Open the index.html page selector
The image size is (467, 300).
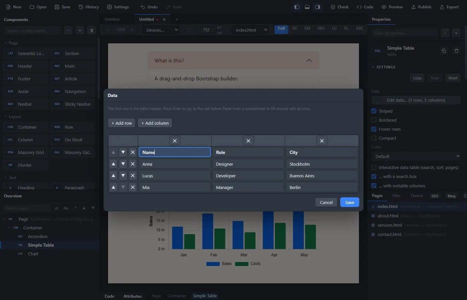(x=250, y=30)
